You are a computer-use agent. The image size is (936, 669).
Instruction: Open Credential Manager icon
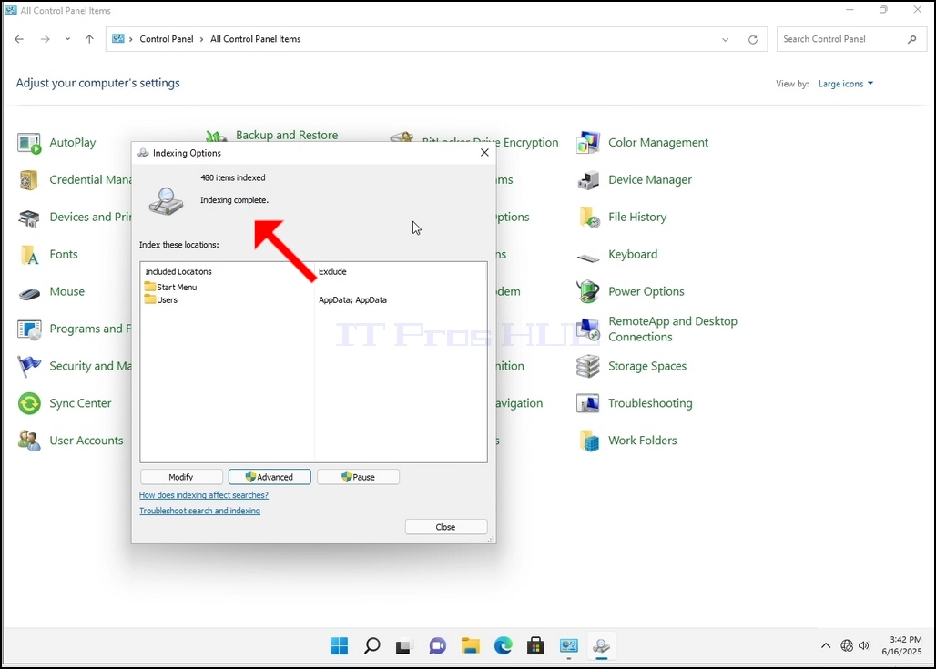tap(28, 180)
